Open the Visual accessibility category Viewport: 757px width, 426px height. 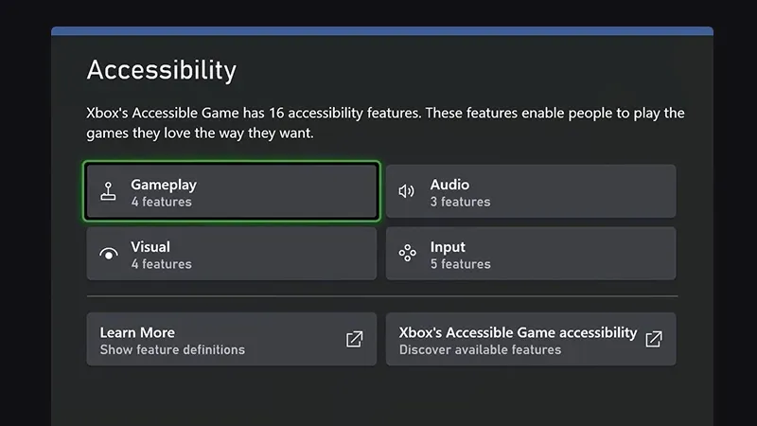pyautogui.click(x=232, y=254)
